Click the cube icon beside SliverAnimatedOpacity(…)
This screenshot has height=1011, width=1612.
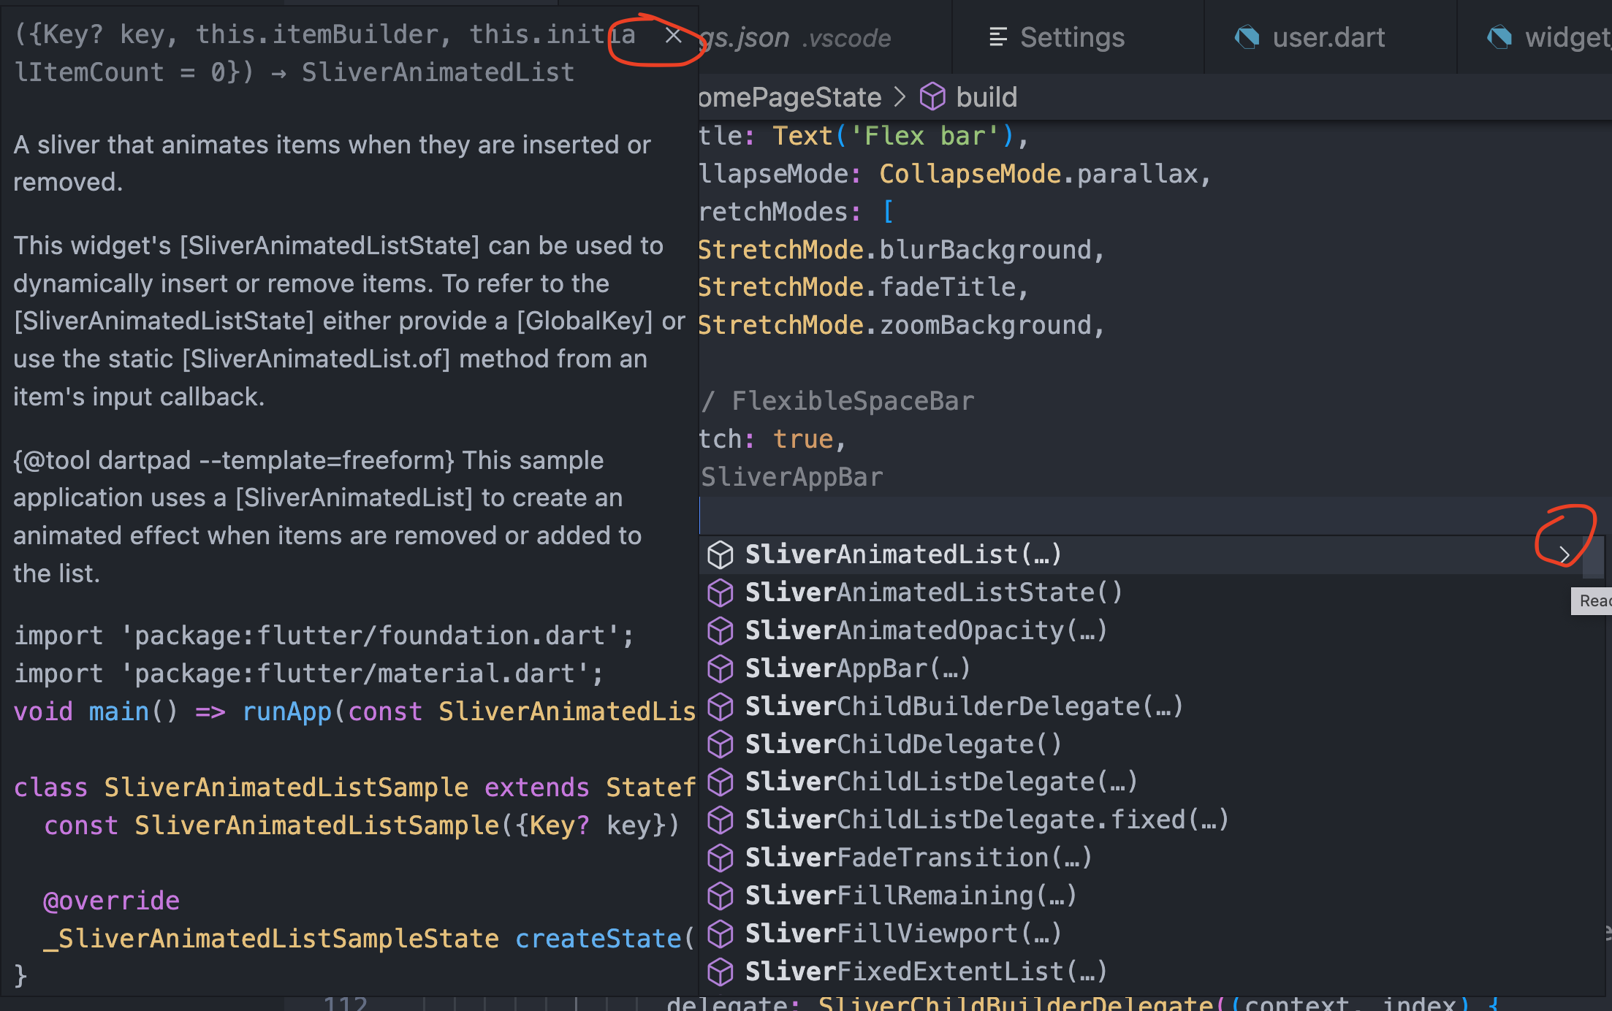click(x=721, y=631)
